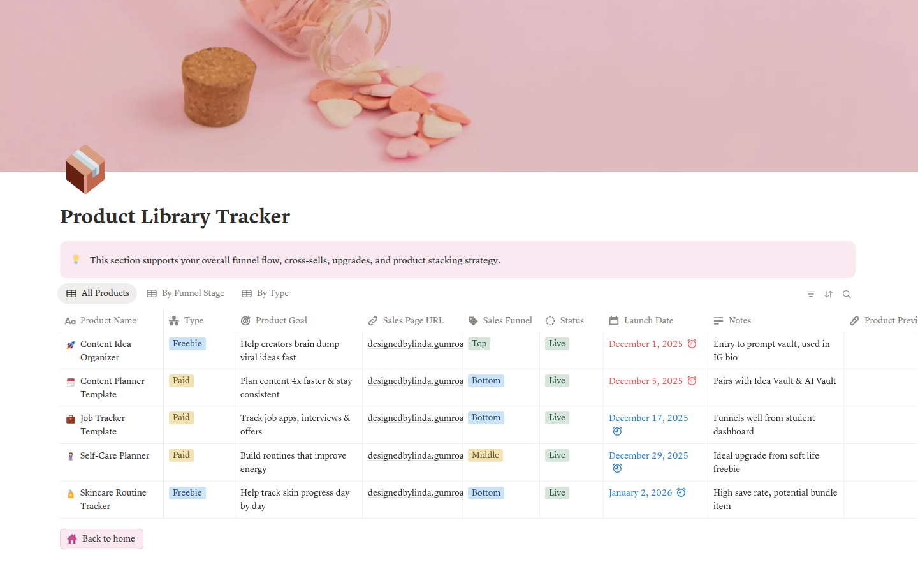This screenshot has width=918, height=562.
Task: Click 'Plan content 4x faster & stay consistent'
Action: [296, 388]
